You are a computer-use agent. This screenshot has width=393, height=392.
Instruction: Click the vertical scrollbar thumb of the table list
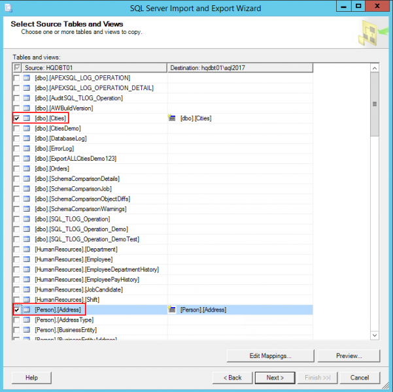[375, 104]
